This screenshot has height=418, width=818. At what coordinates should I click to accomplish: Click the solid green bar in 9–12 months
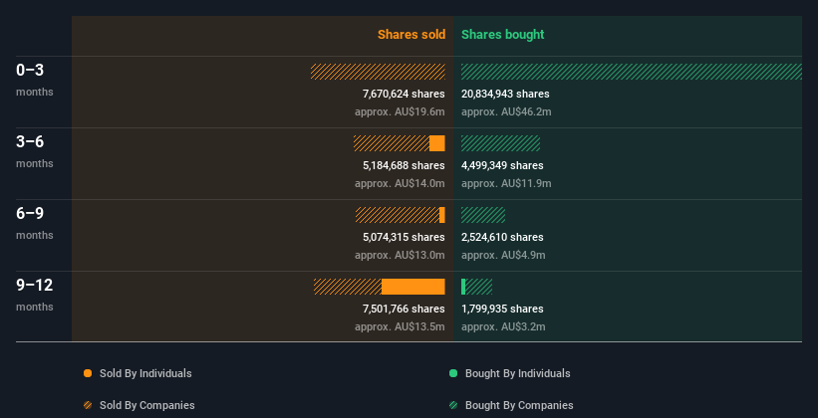pyautogui.click(x=463, y=287)
